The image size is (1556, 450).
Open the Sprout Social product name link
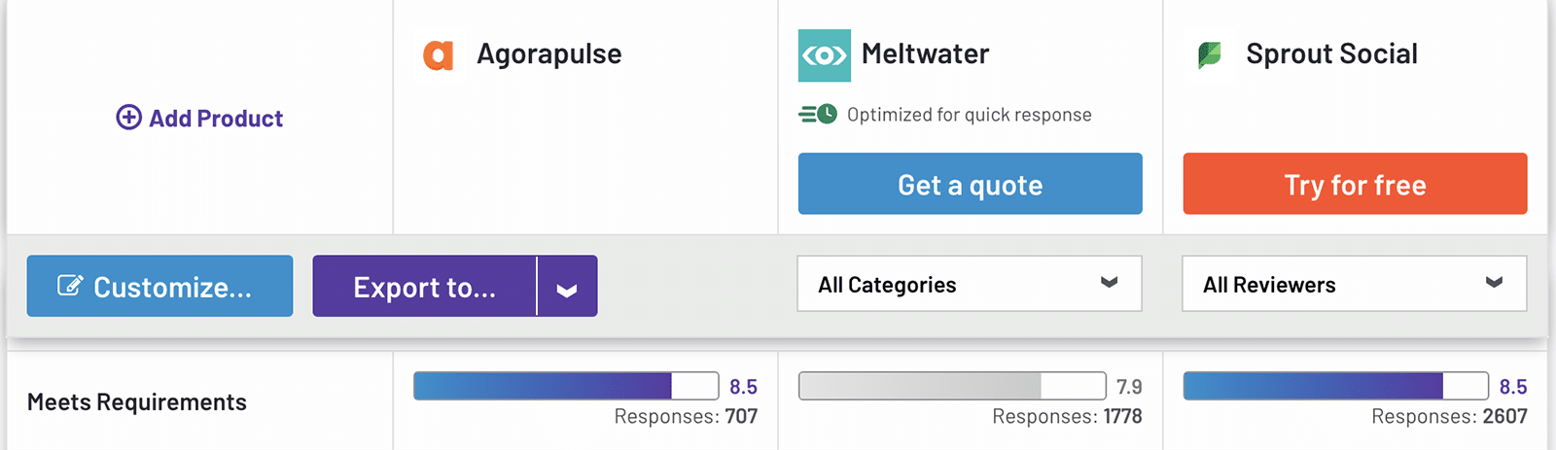pos(1331,54)
